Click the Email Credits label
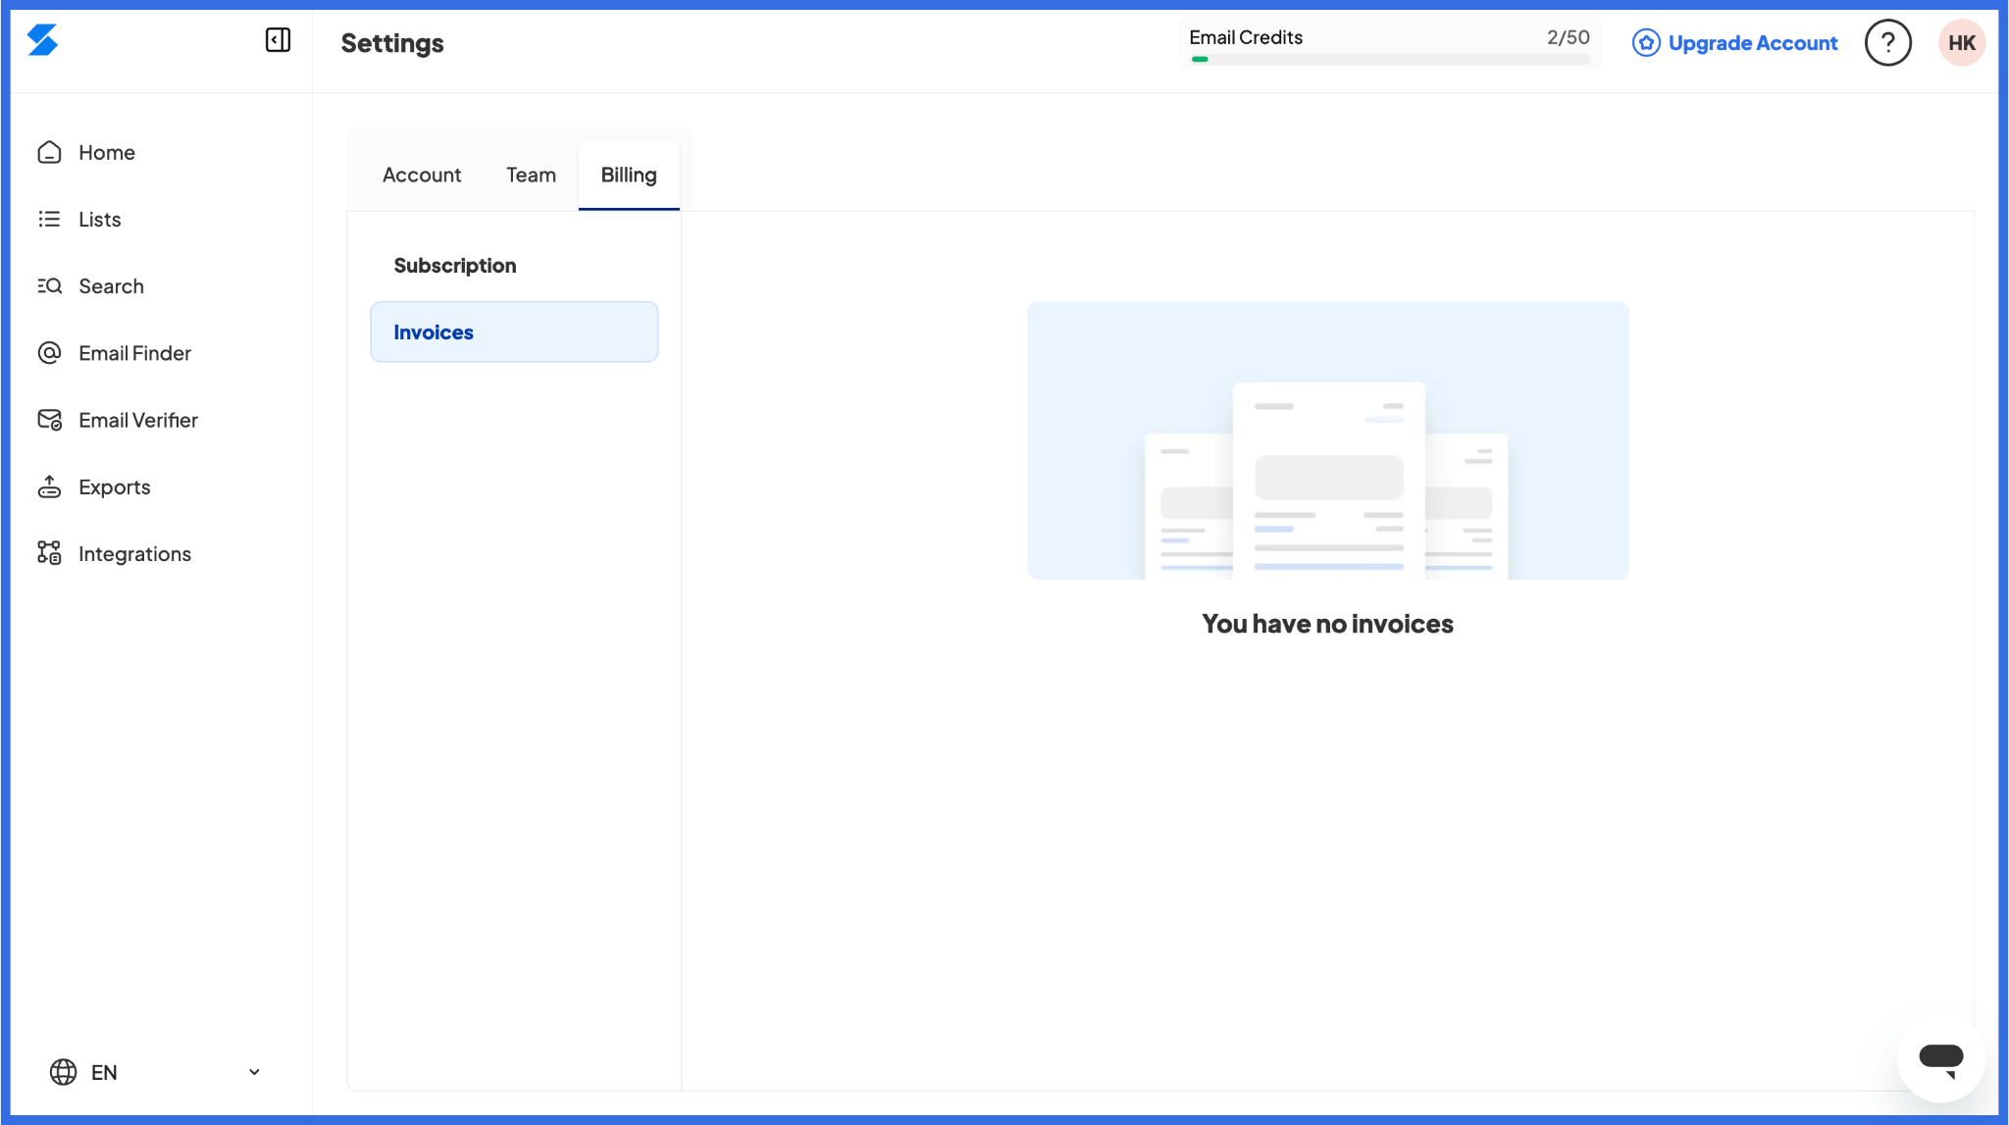Viewport: 2009px width, 1125px height. (x=1246, y=37)
